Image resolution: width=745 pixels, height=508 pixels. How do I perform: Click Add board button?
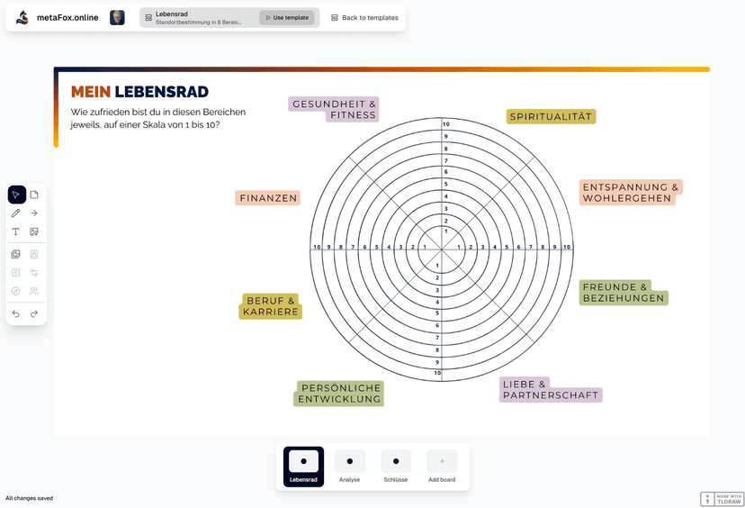tap(442, 467)
